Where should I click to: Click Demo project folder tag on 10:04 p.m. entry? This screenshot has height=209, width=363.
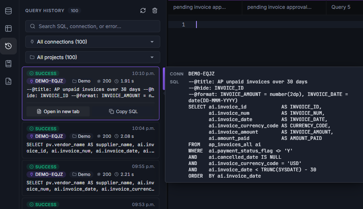coord(81,136)
